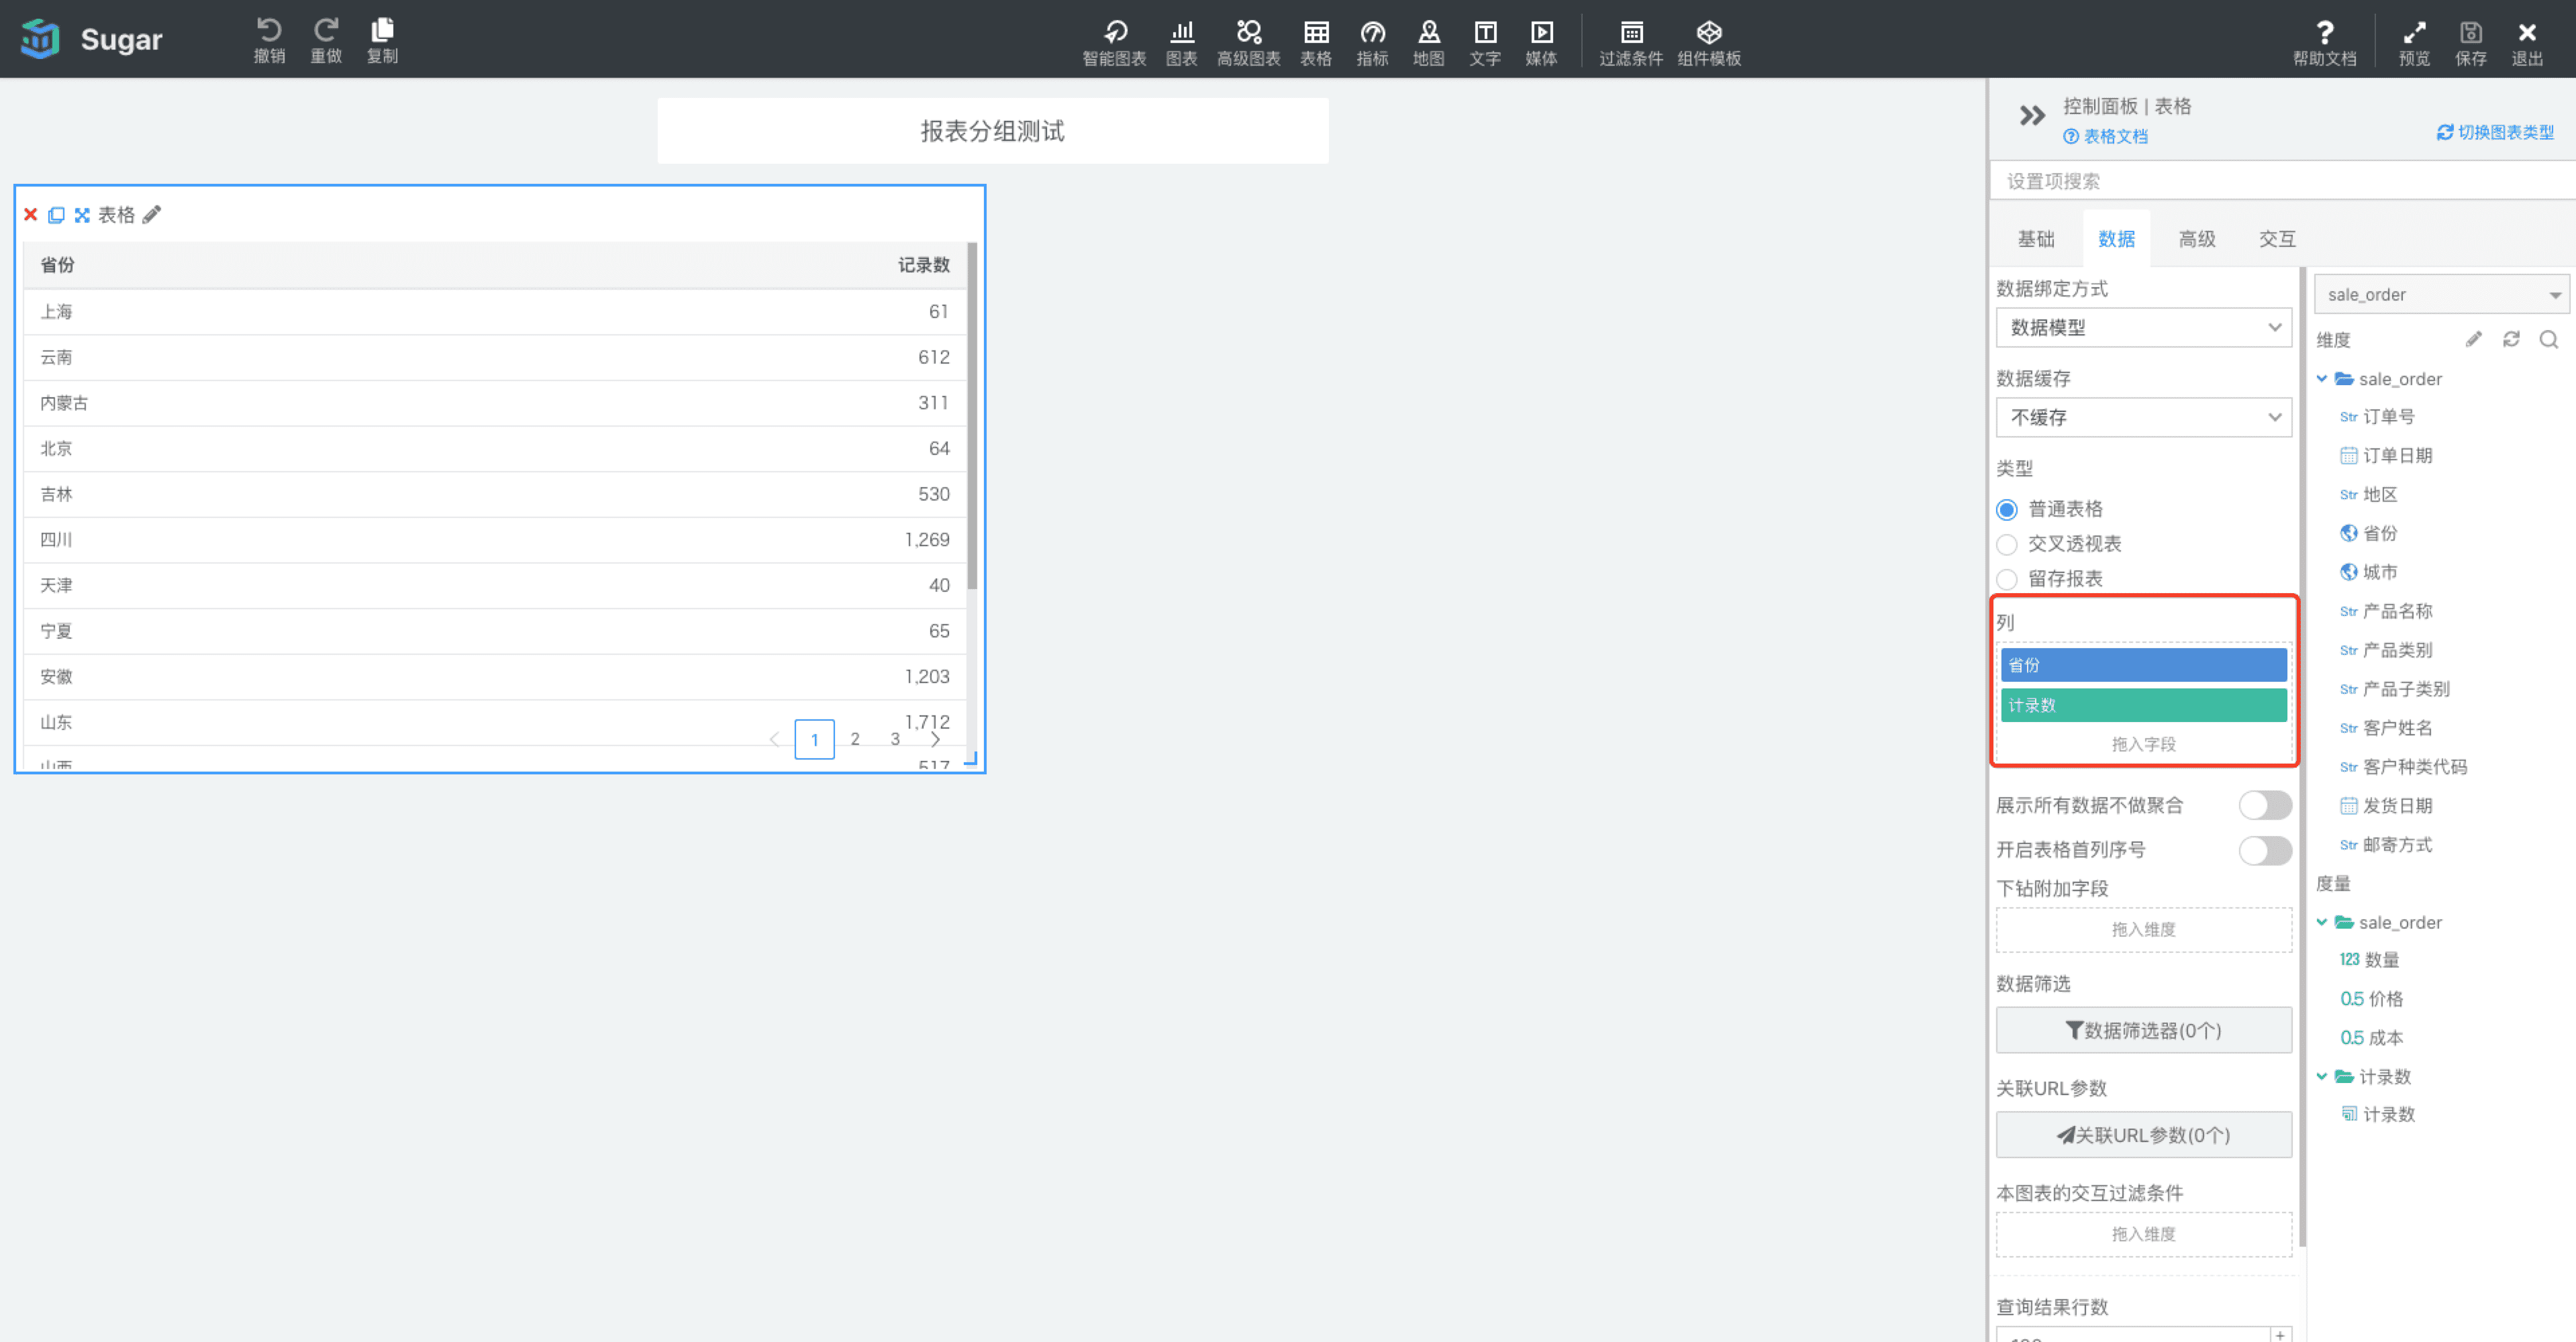The width and height of the screenshot is (2576, 1342).
Task: Open the 帮助文档 help document
Action: [2324, 43]
